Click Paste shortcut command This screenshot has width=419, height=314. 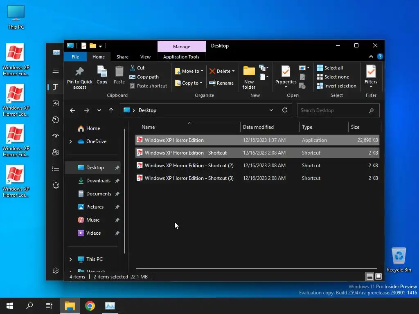point(148,86)
